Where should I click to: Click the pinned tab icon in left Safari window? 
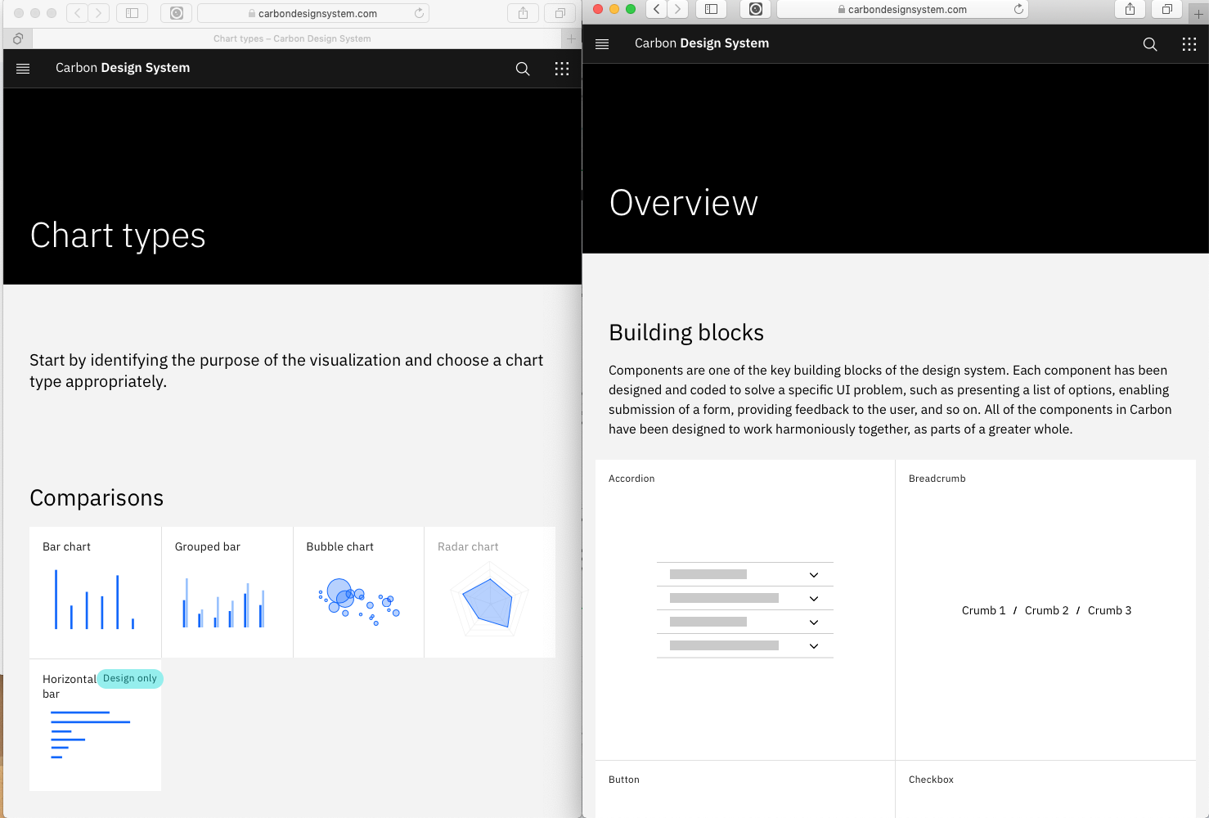point(18,38)
